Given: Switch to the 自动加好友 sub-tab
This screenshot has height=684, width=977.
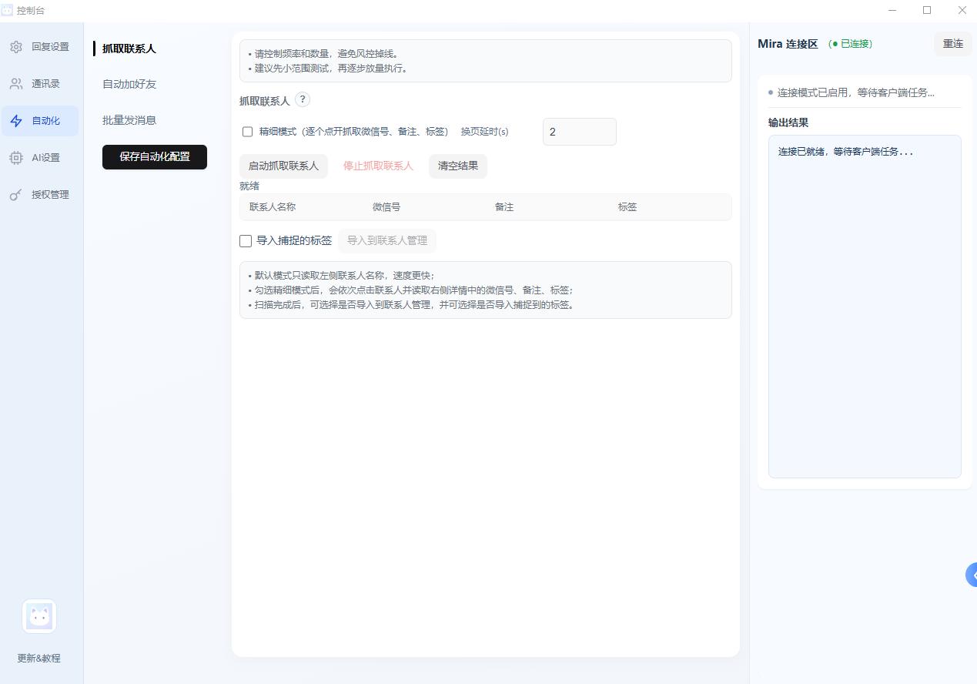Looking at the screenshot, I should pos(129,84).
